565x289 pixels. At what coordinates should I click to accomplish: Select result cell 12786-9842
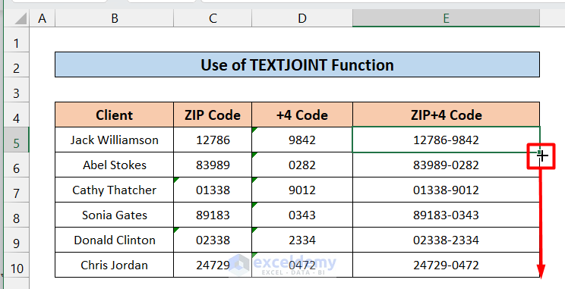click(446, 140)
